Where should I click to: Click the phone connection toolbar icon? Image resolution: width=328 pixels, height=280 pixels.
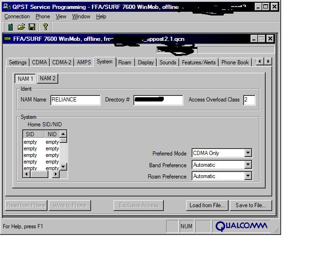[x=10, y=27]
